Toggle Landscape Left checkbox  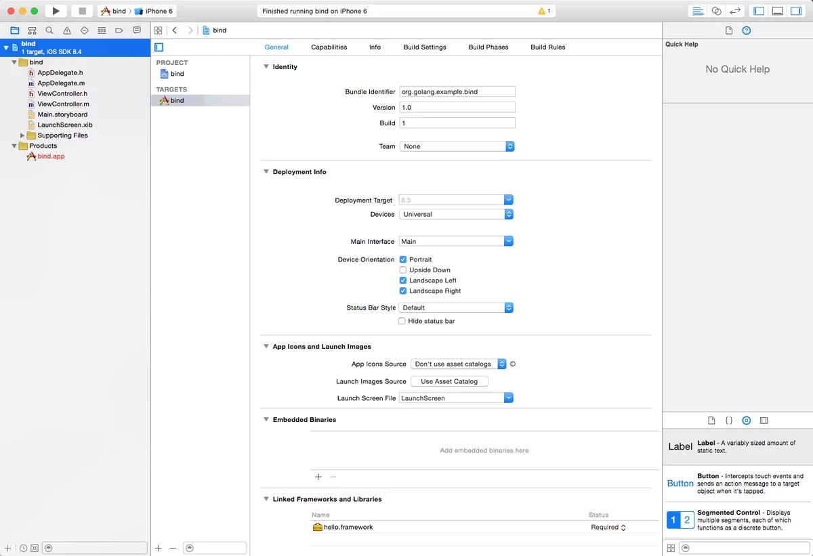pos(403,280)
